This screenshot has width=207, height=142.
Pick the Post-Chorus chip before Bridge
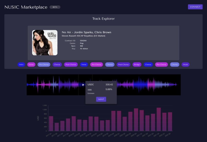124,64
